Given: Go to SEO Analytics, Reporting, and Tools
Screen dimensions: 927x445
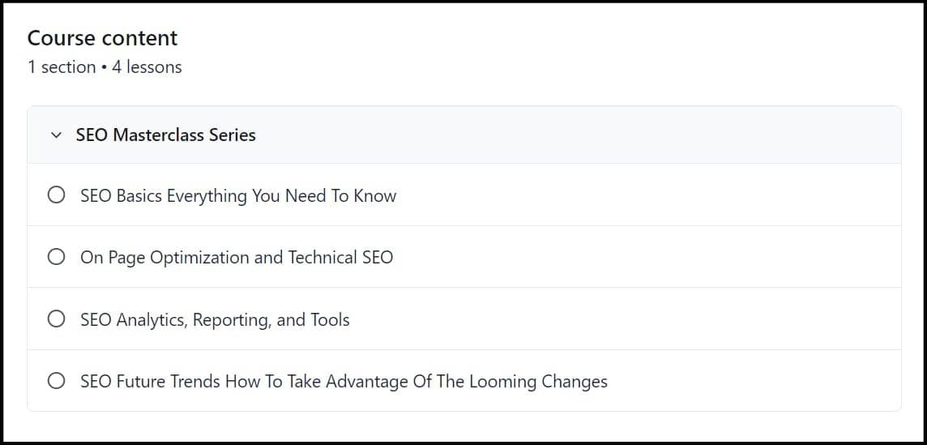Looking at the screenshot, I should [x=215, y=319].
